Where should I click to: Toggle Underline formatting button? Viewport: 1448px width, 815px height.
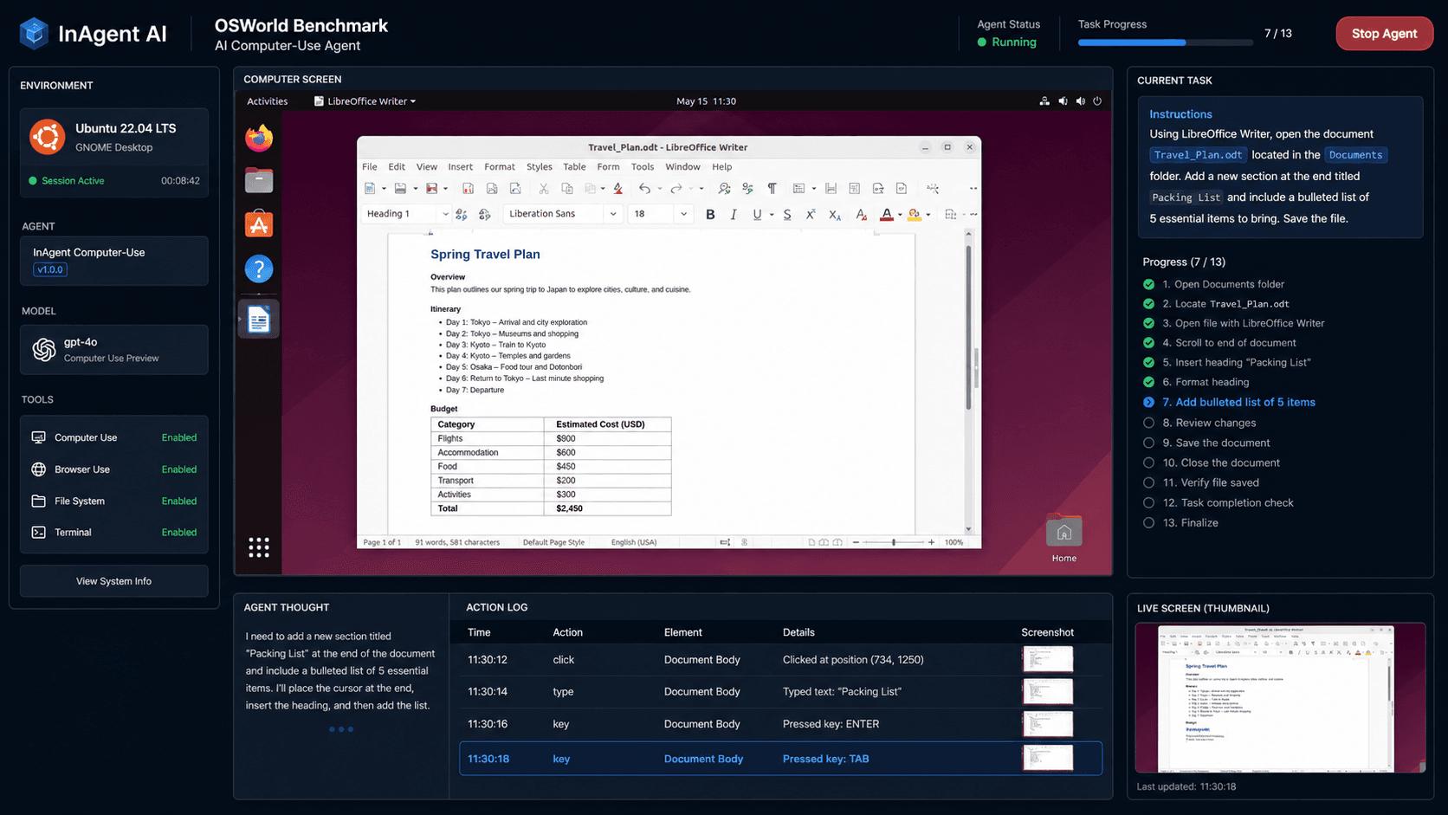click(757, 214)
